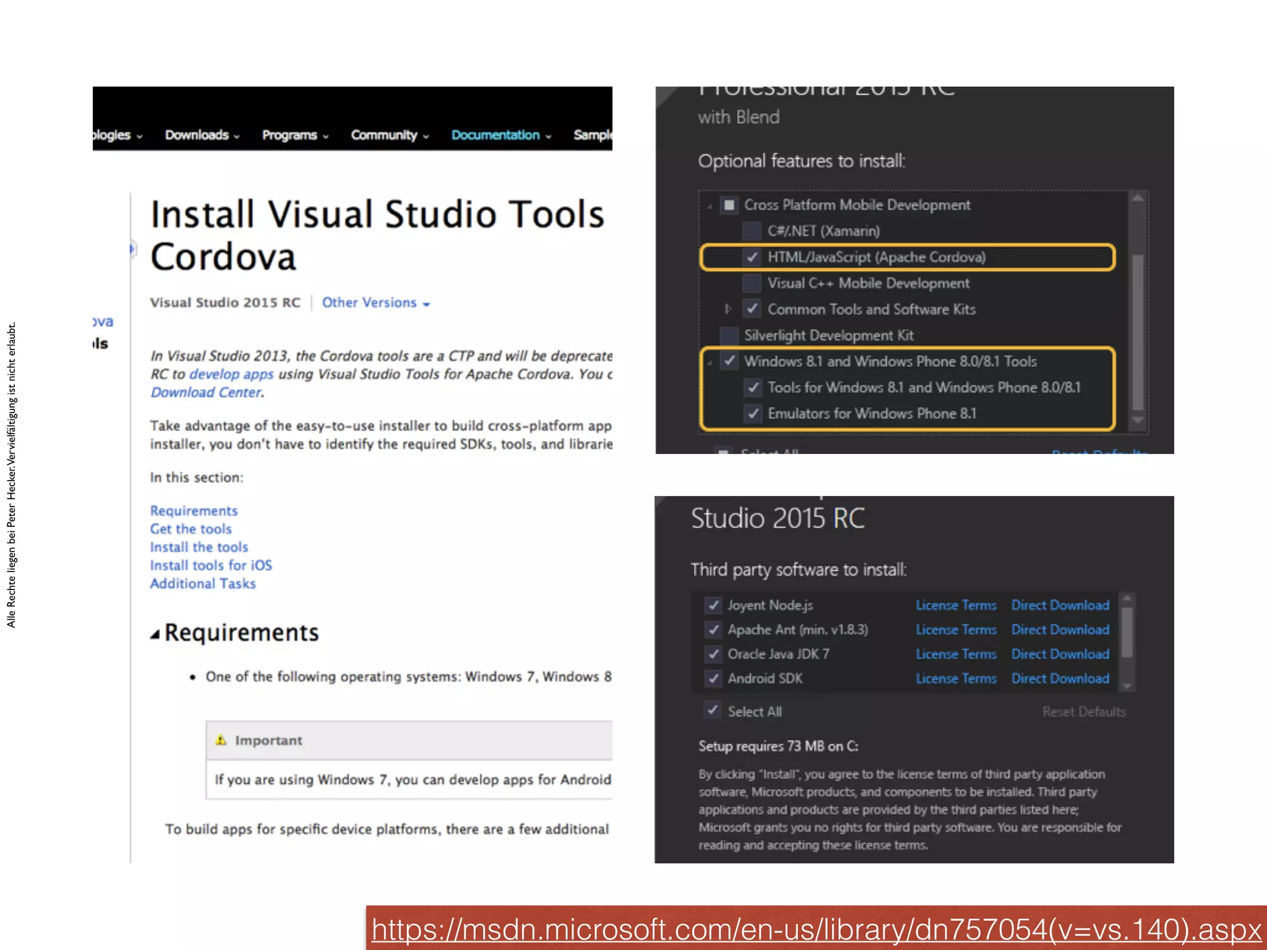The image size is (1267, 950).
Task: Open the Install tools for iOS link
Action: 211,565
